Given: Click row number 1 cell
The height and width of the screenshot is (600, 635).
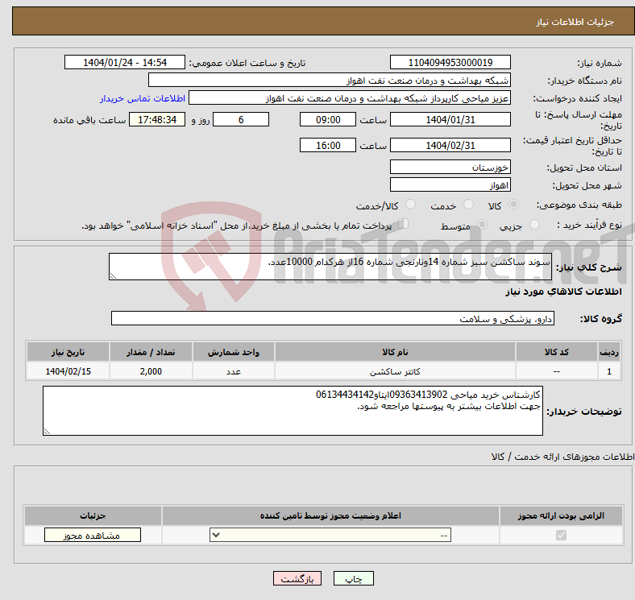Looking at the screenshot, I should click(x=609, y=371).
